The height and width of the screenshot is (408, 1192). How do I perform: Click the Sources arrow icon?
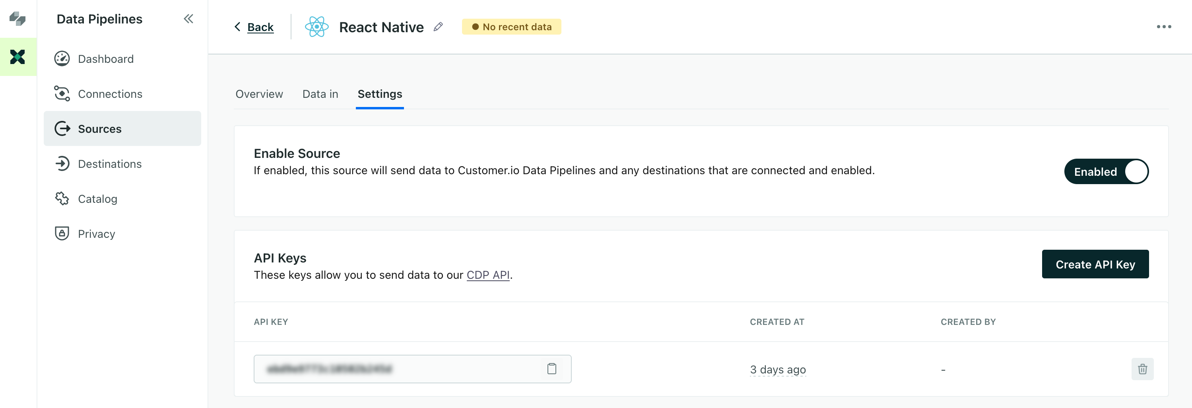click(x=62, y=128)
